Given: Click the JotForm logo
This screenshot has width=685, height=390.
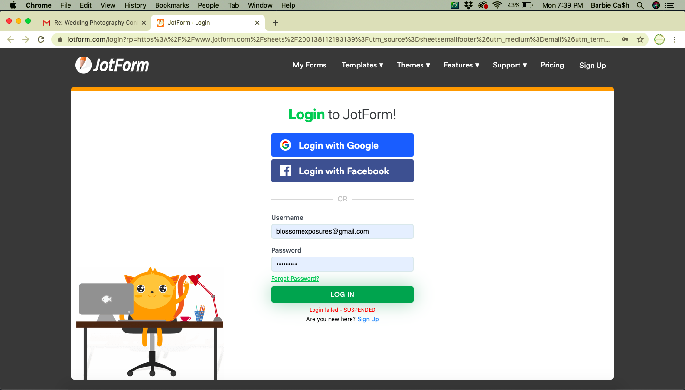Looking at the screenshot, I should point(111,65).
